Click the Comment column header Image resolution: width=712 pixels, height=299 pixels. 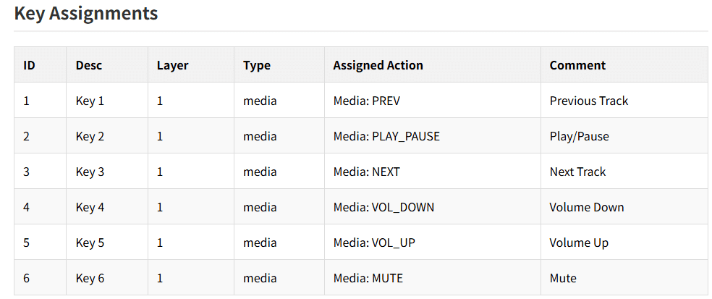tap(624, 64)
